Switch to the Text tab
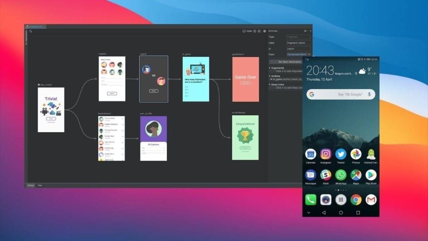 pos(40,185)
